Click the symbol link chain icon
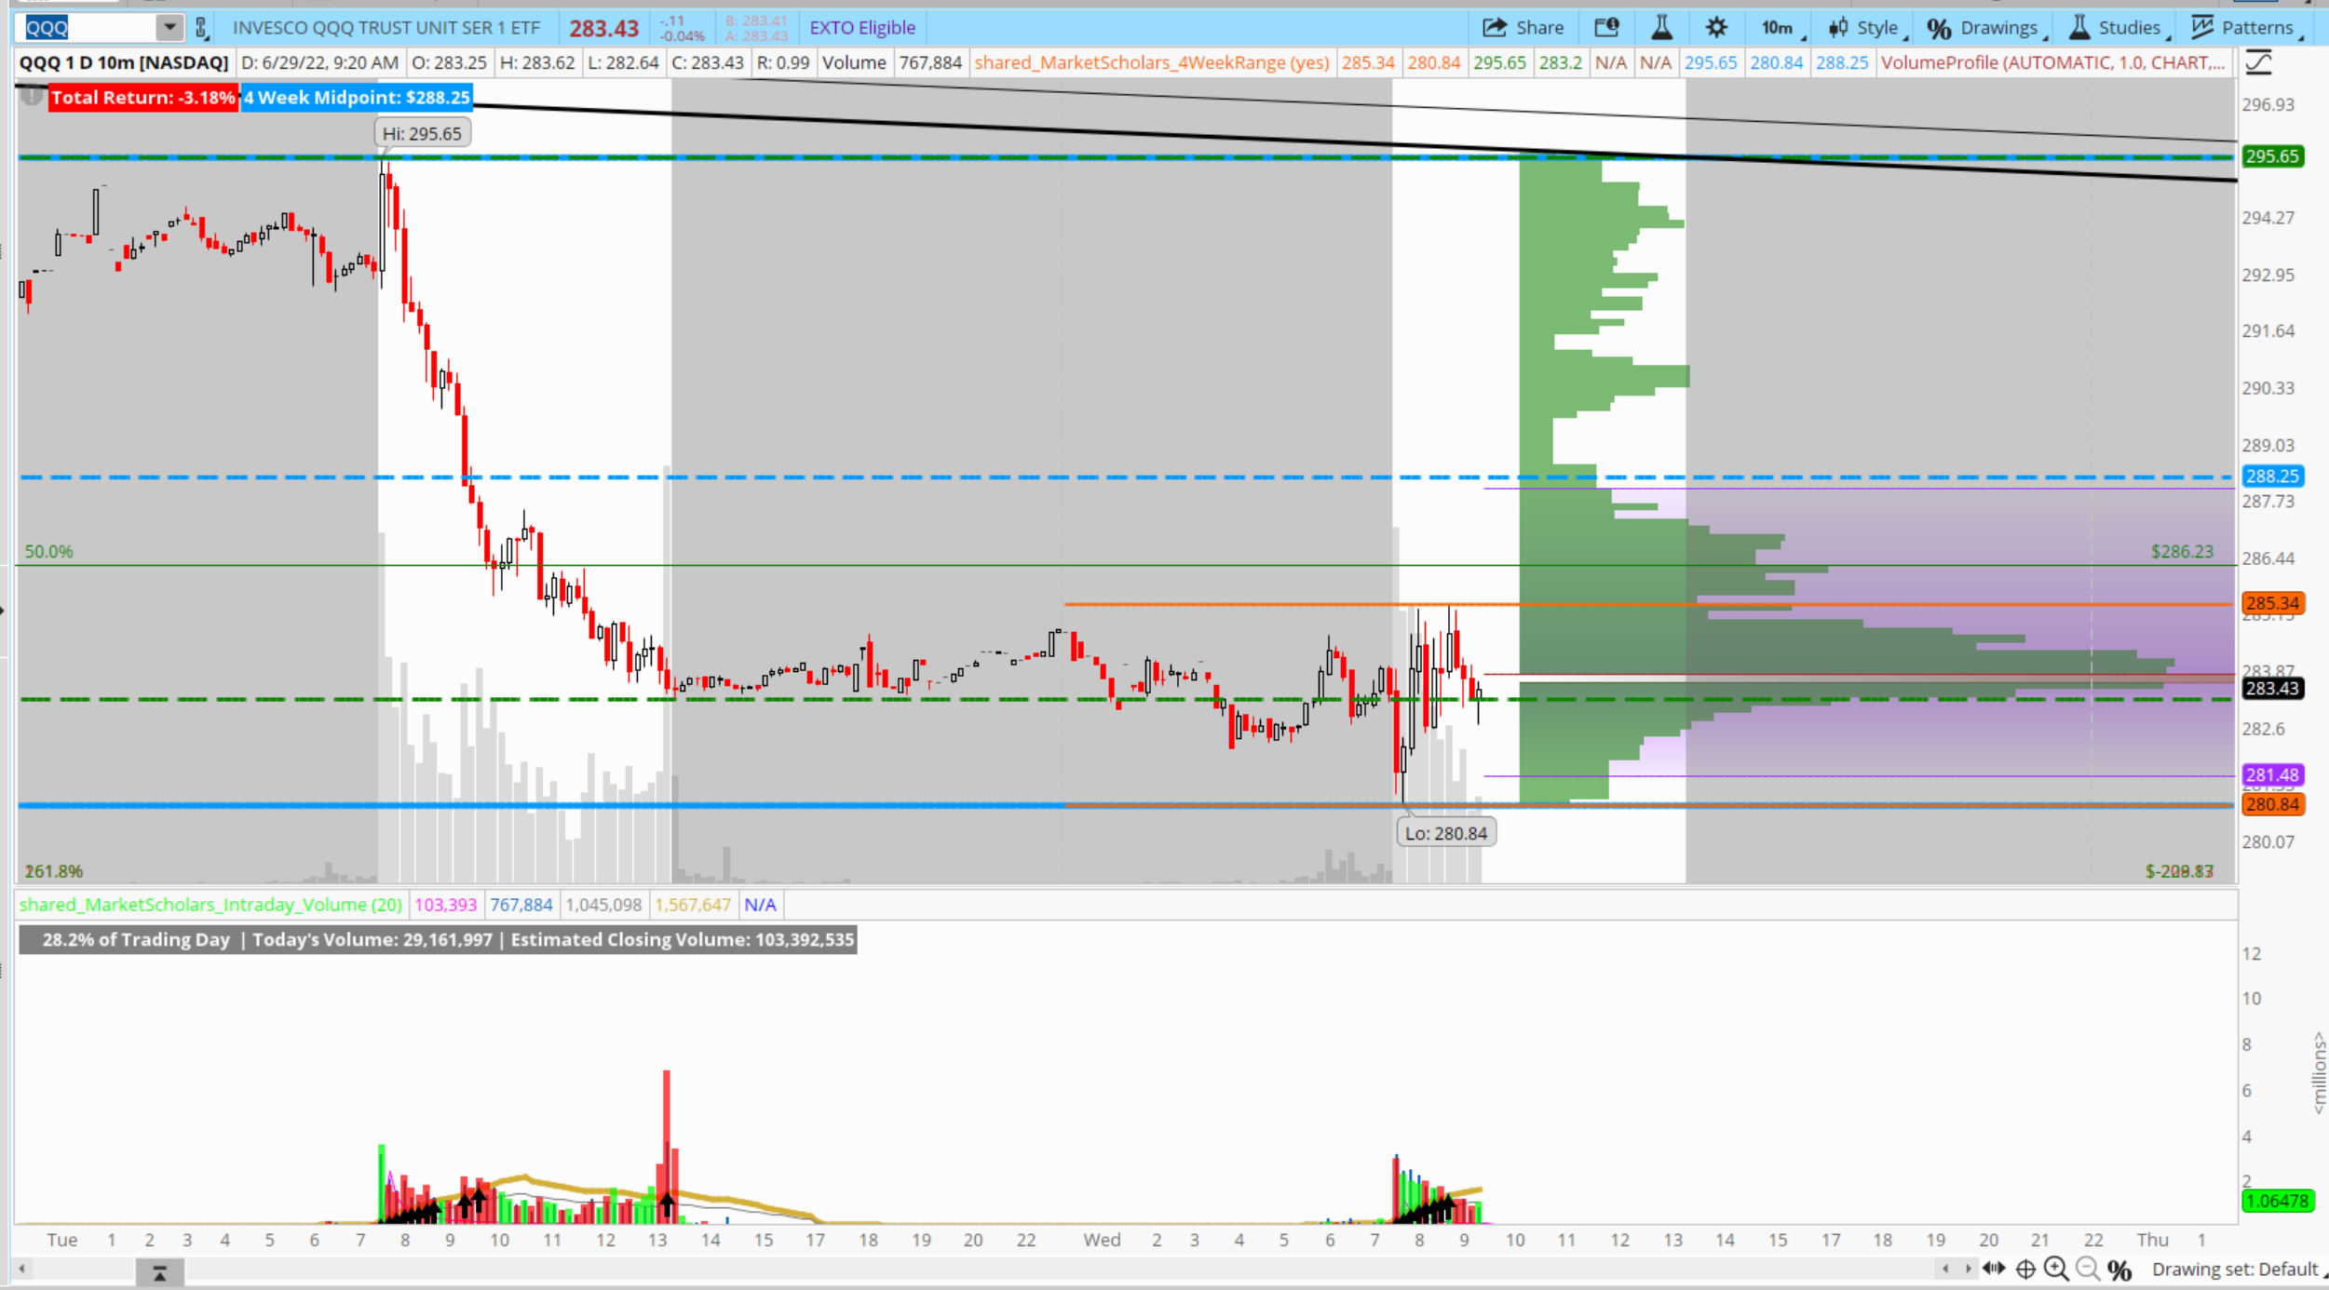The width and height of the screenshot is (2329, 1290). (x=201, y=28)
